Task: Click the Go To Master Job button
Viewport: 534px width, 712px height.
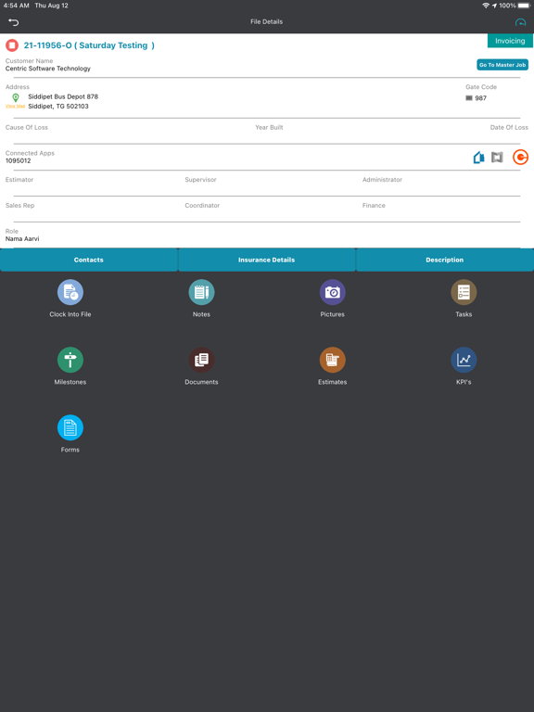Action: click(x=502, y=65)
